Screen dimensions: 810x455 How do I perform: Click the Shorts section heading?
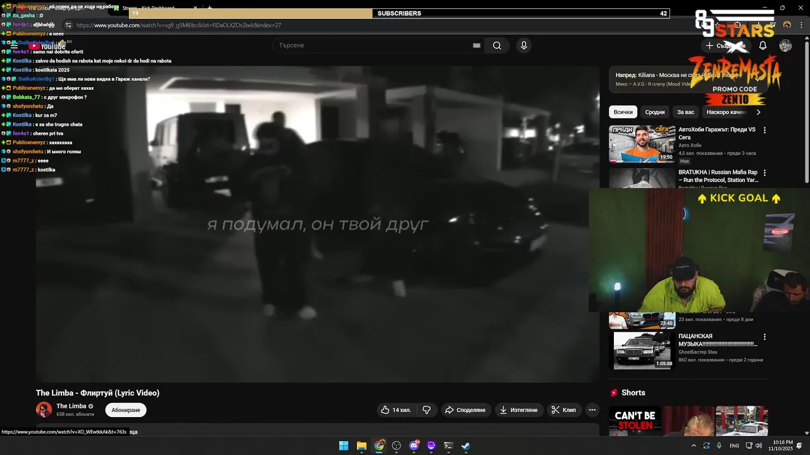[x=633, y=393]
